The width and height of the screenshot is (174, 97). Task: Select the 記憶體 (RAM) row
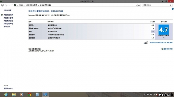92,28
